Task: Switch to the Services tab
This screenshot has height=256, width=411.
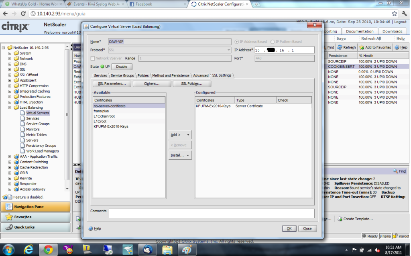Action: [x=100, y=75]
